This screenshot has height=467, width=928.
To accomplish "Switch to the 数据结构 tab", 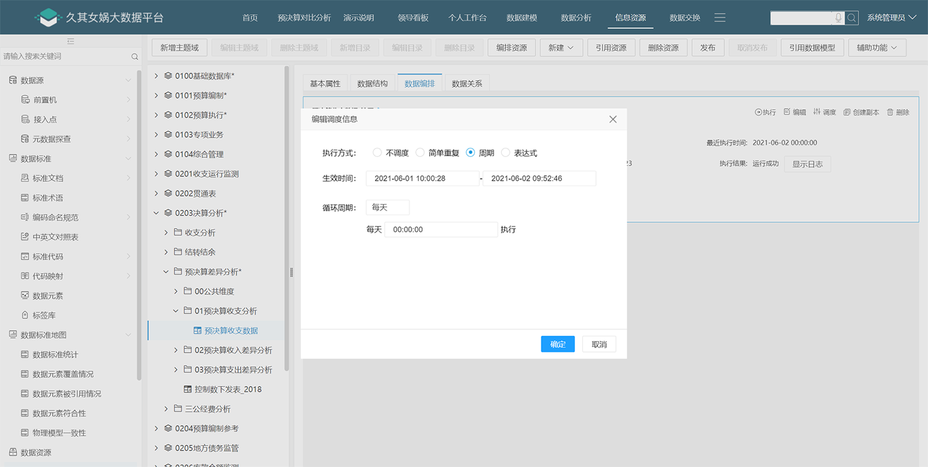I will [372, 83].
